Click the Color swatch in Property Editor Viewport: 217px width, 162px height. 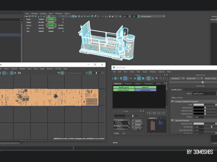tap(198, 104)
